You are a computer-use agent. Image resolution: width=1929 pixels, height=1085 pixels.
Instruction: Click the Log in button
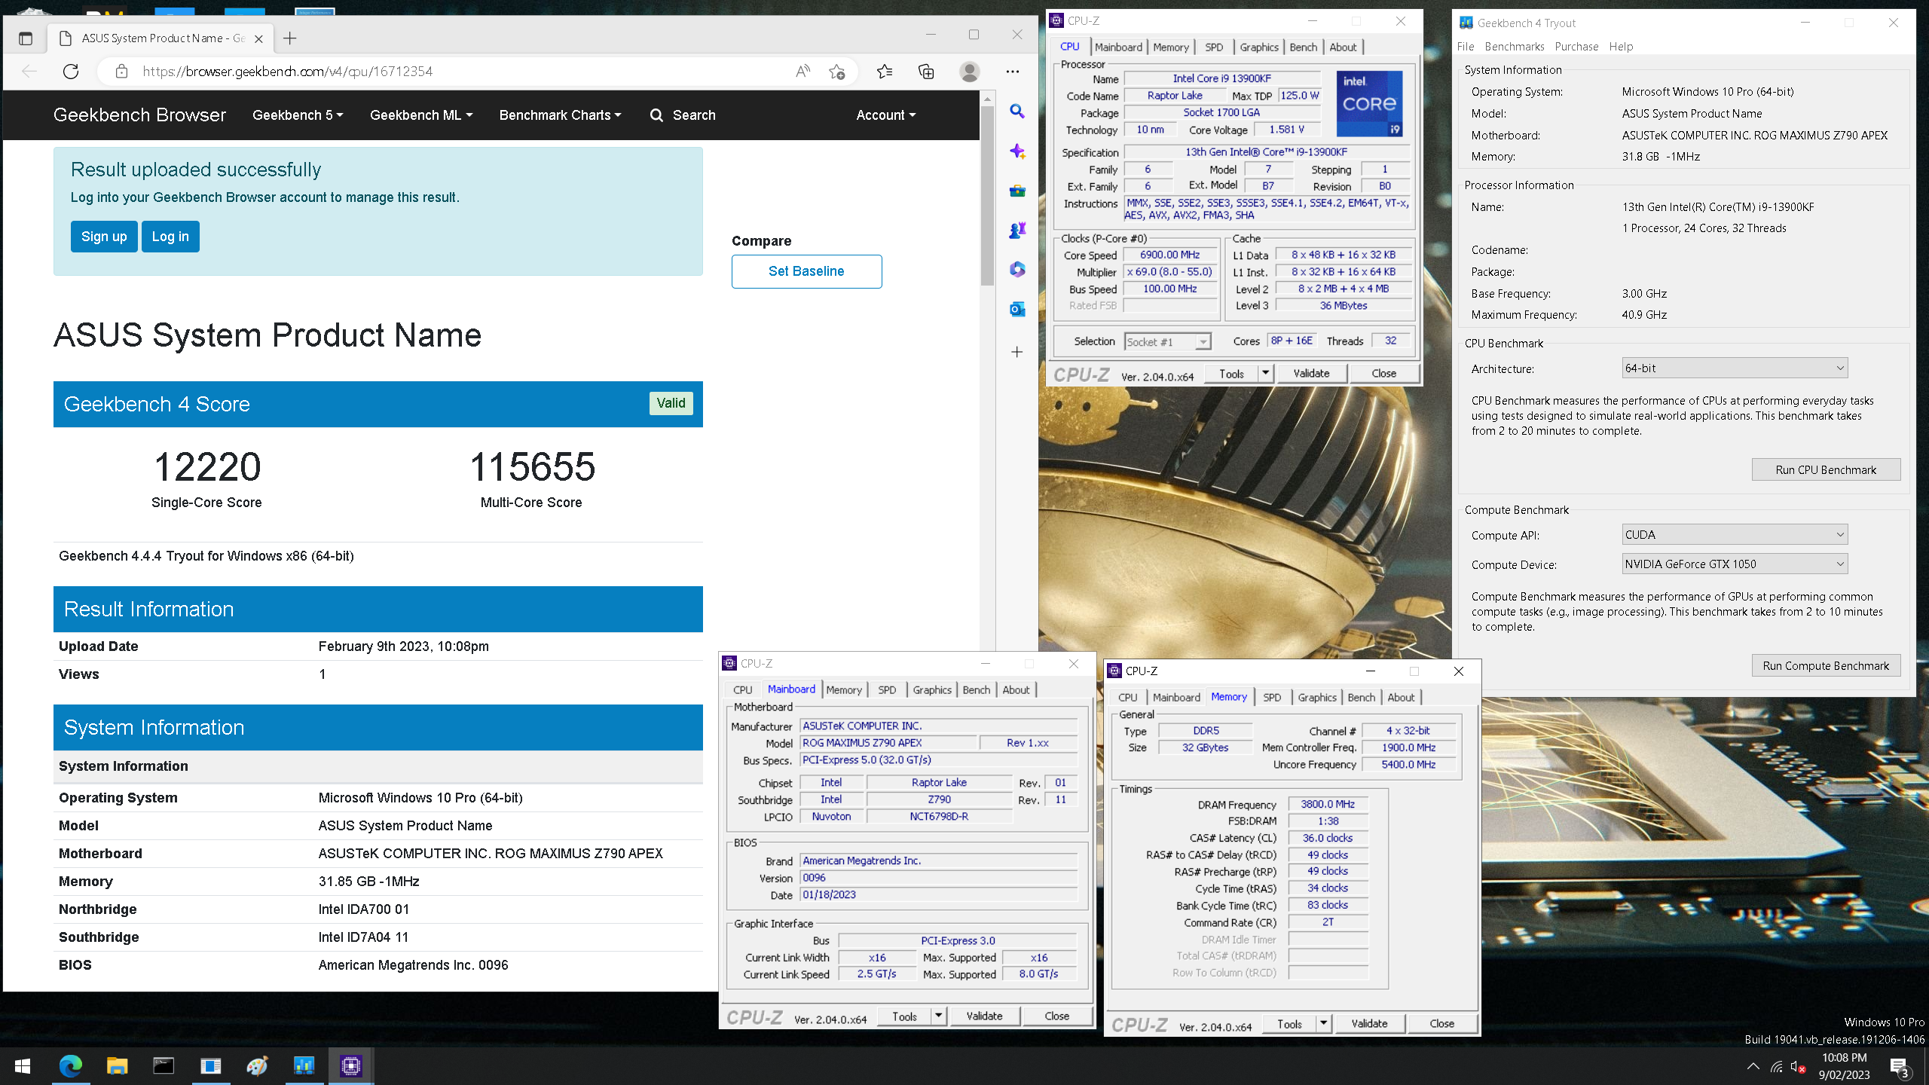point(170,237)
